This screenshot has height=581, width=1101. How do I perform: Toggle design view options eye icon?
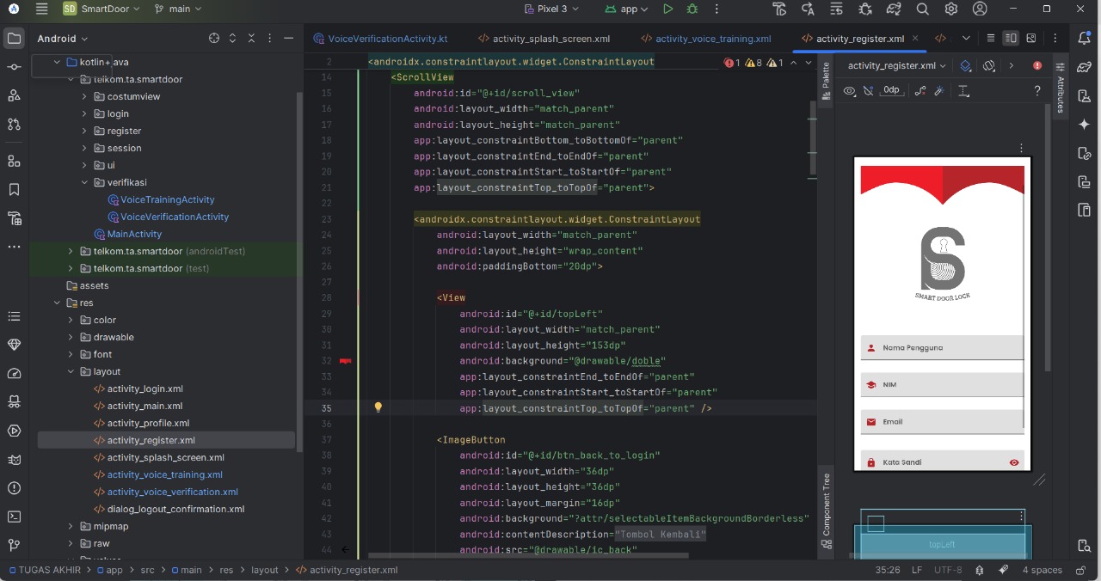point(849,90)
